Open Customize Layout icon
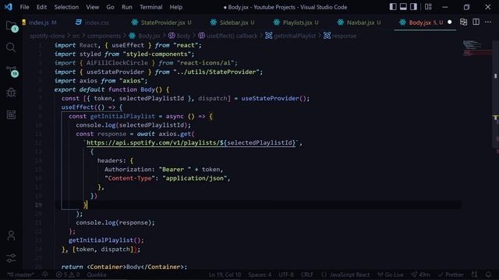The width and height of the screenshot is (499, 280). pos(428,7)
